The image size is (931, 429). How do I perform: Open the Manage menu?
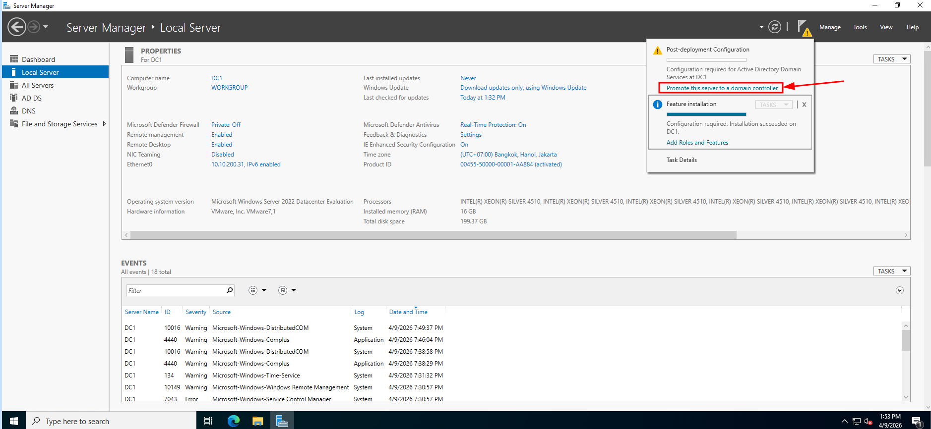click(x=829, y=27)
